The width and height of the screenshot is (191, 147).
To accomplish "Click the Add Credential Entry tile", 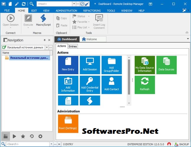I will pos(90,85).
